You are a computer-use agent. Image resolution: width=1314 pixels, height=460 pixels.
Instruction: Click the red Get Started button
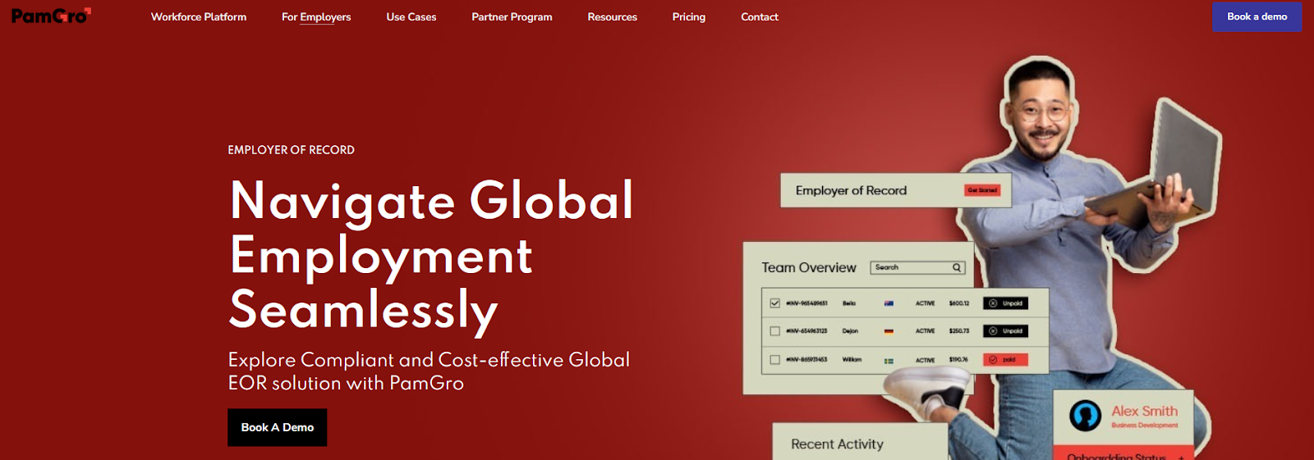click(982, 190)
